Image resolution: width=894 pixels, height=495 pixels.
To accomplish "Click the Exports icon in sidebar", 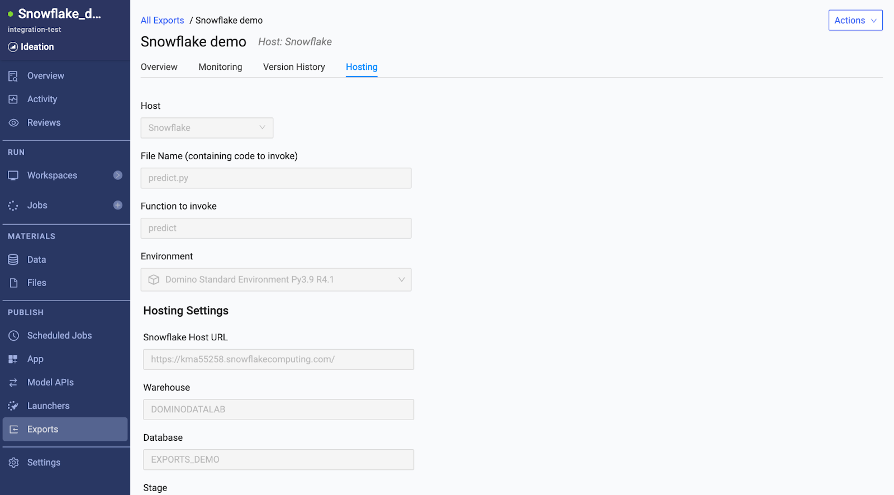I will [x=14, y=430].
